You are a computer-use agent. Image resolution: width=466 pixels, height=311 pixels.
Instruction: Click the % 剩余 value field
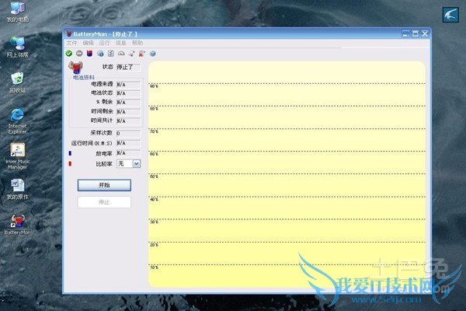(128, 103)
